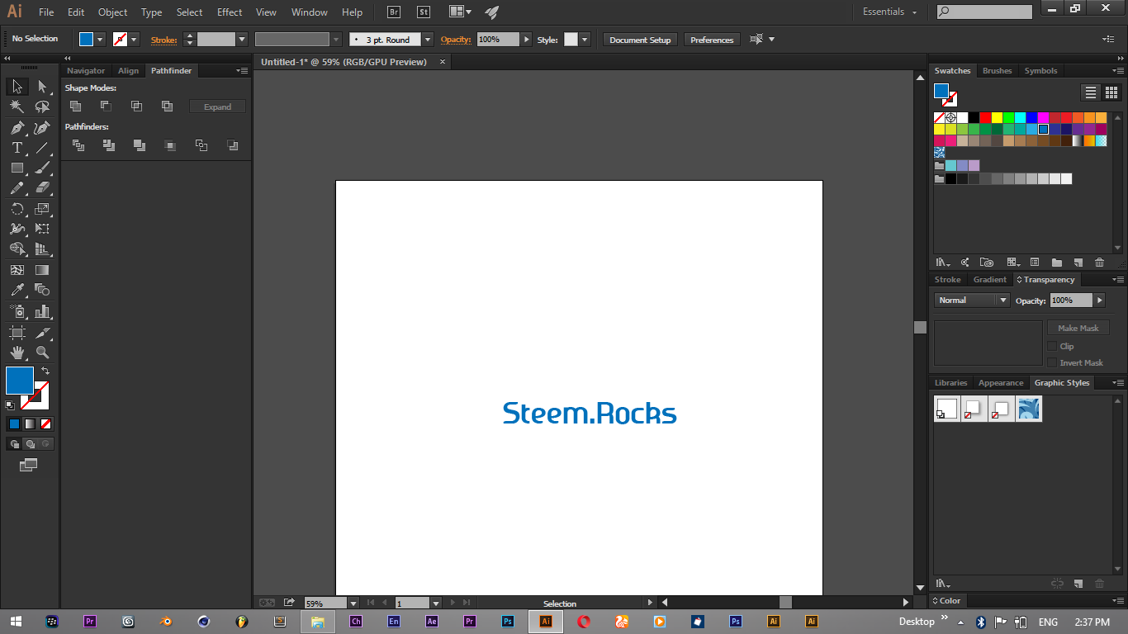Select the Line Segment tool

(43, 148)
